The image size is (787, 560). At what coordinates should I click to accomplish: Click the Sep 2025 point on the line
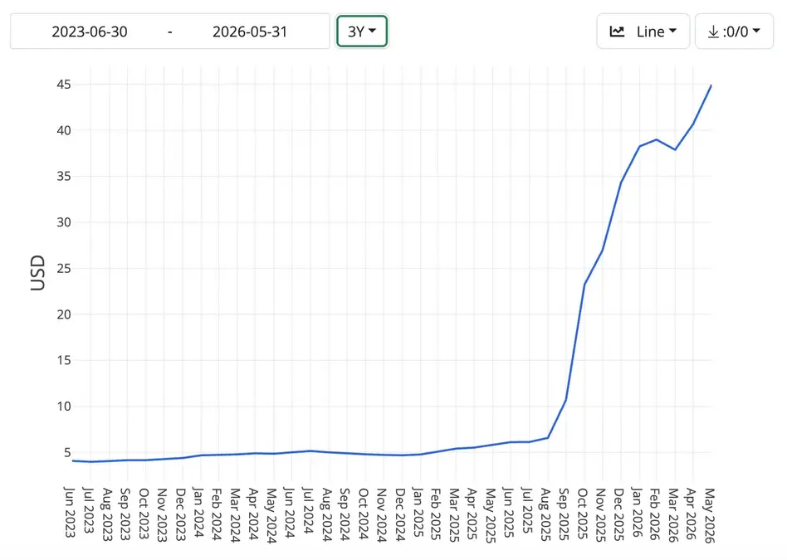[x=565, y=400]
